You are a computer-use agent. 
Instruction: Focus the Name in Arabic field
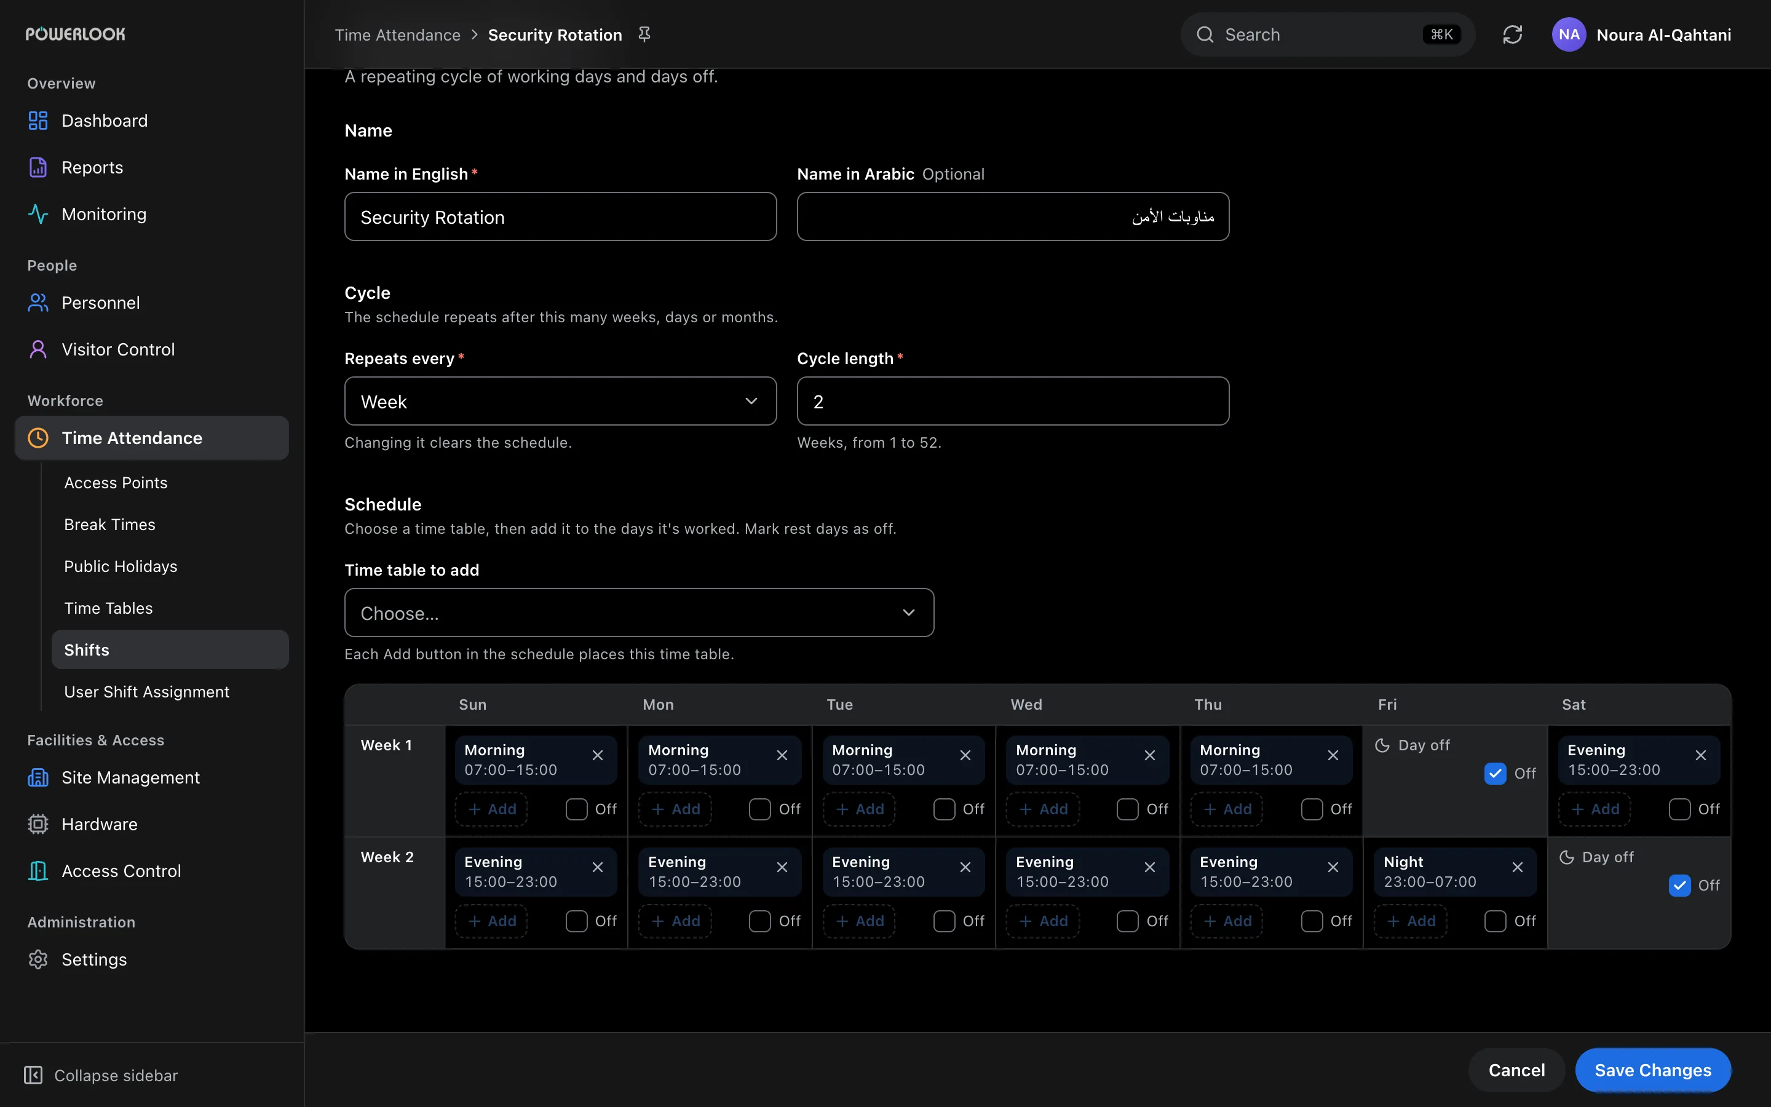[x=1013, y=216]
